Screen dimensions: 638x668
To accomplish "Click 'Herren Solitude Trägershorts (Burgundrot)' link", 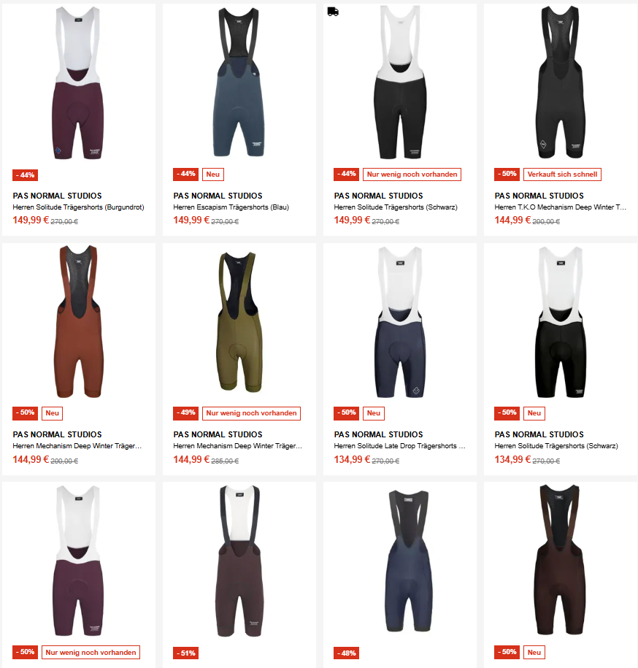I will 78,207.
